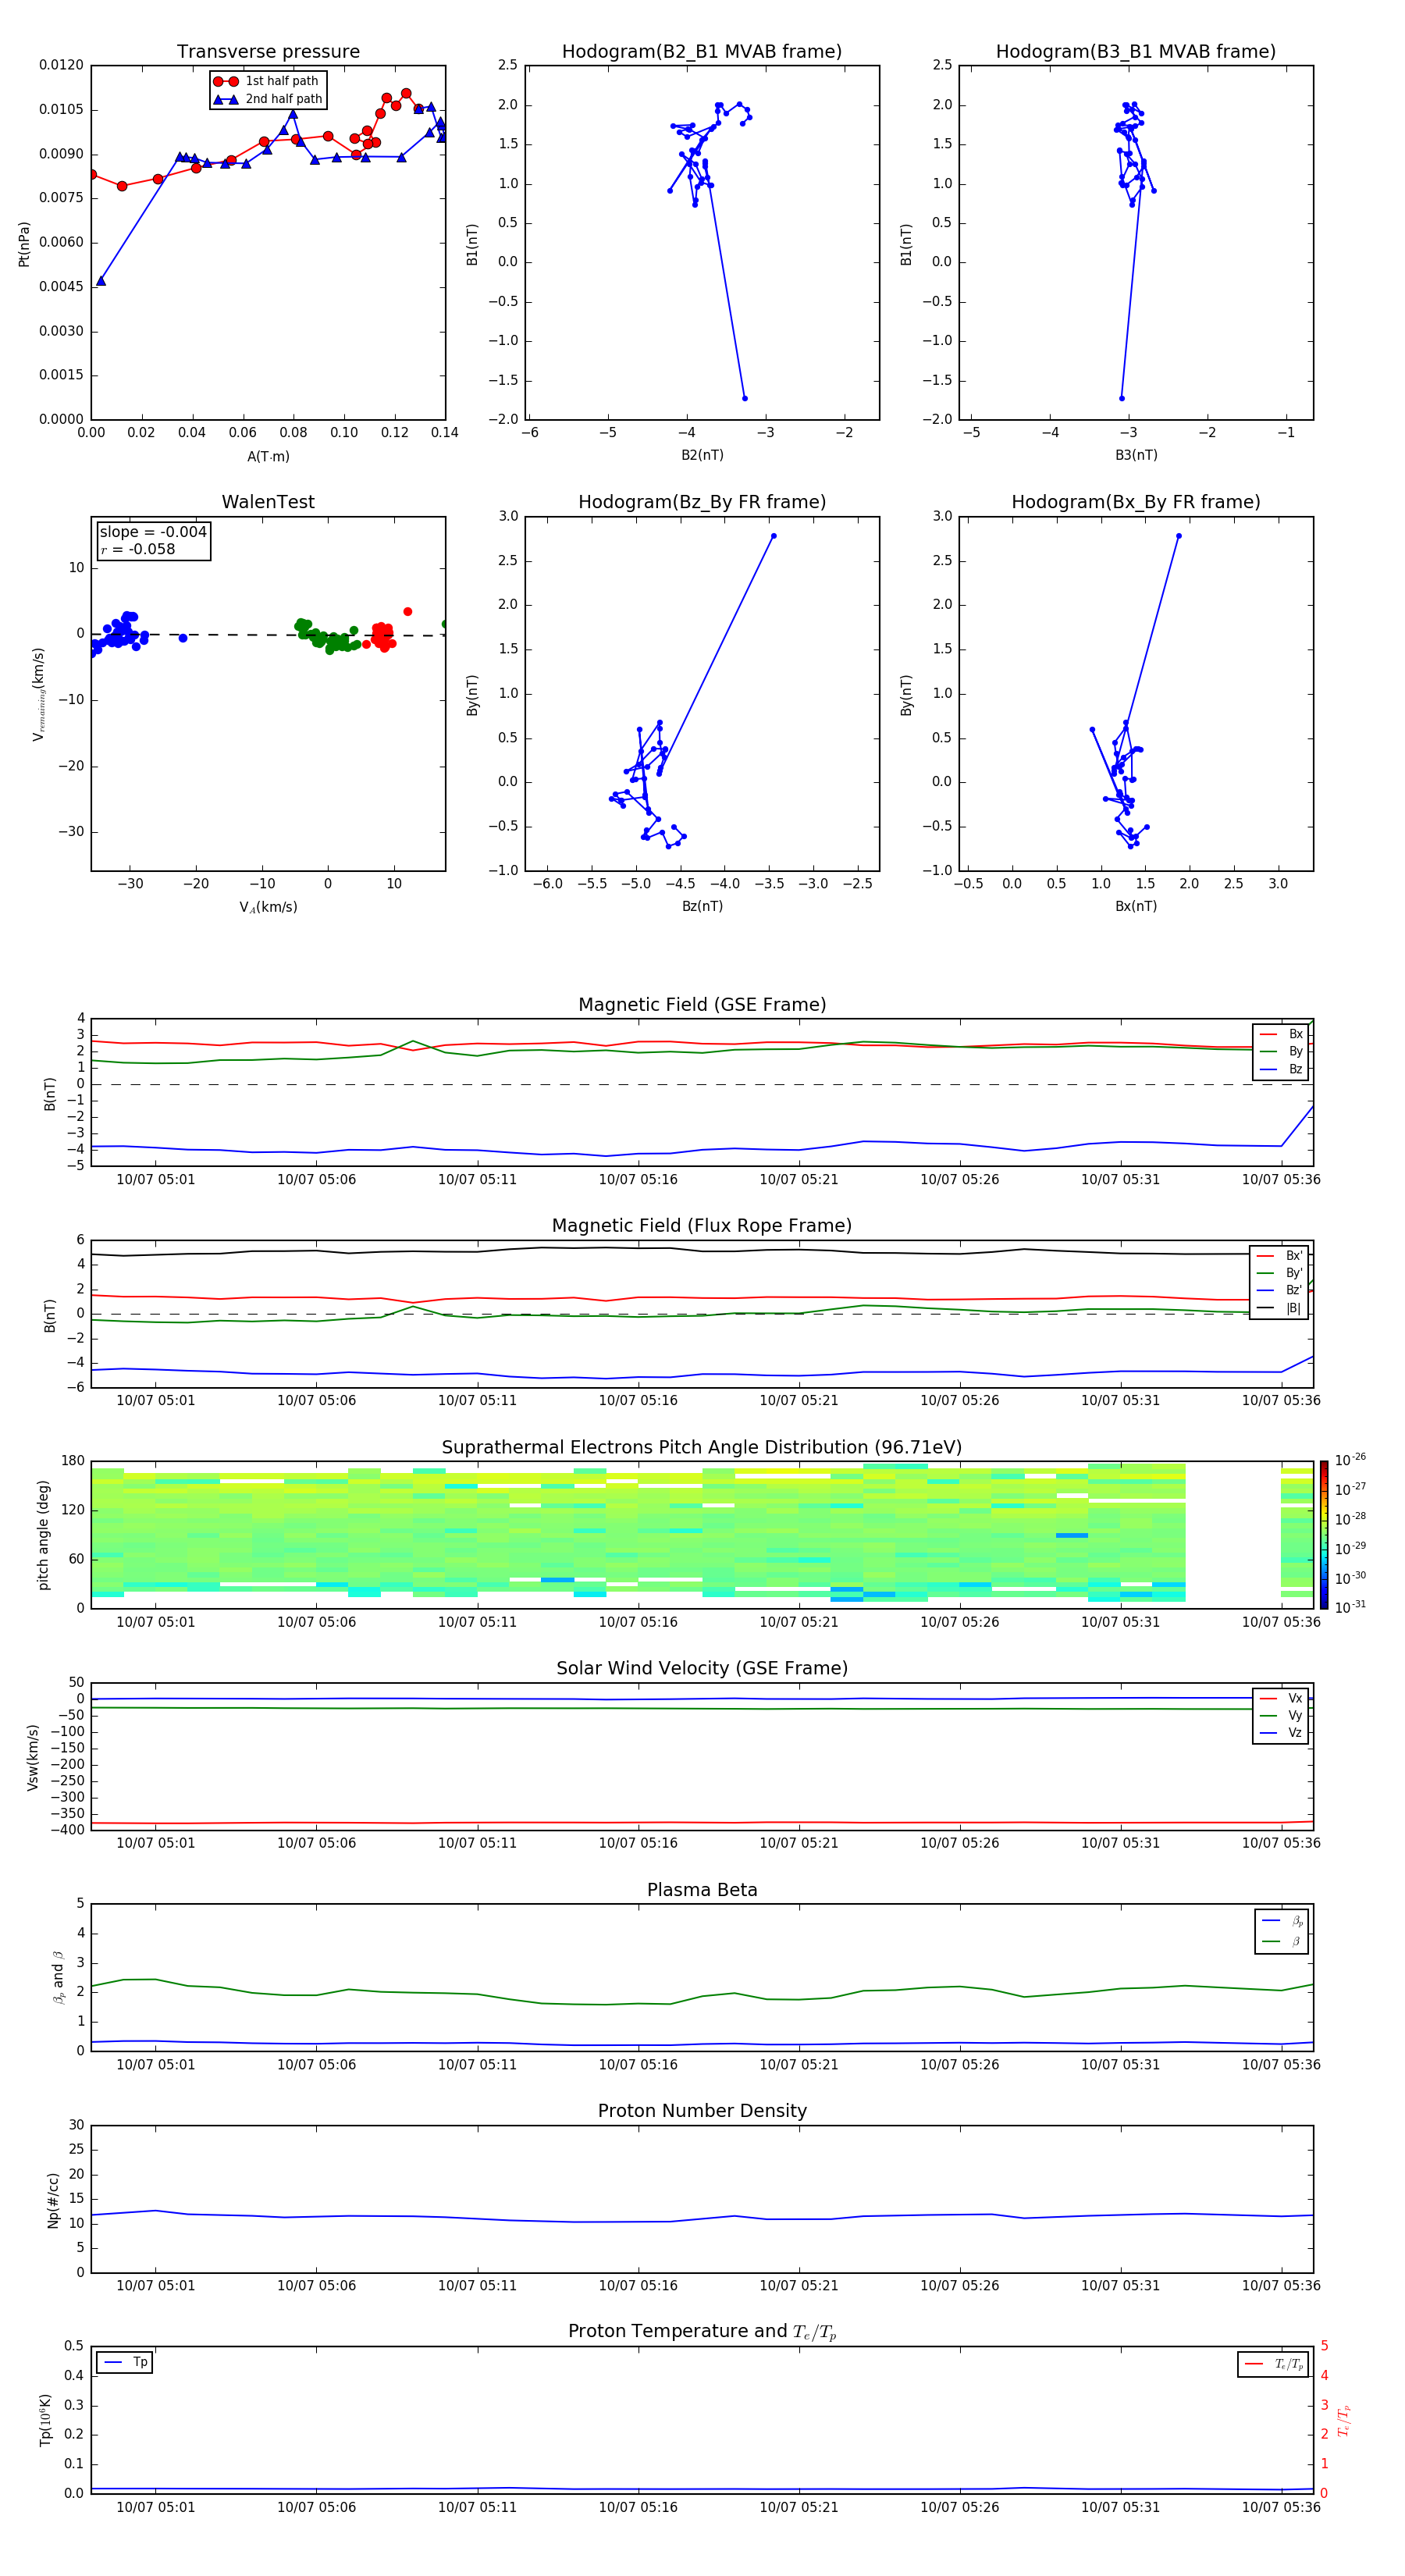
Task: Click the "Hodogram(B2_B1 MVAB frame)" title
Action: [x=702, y=52]
